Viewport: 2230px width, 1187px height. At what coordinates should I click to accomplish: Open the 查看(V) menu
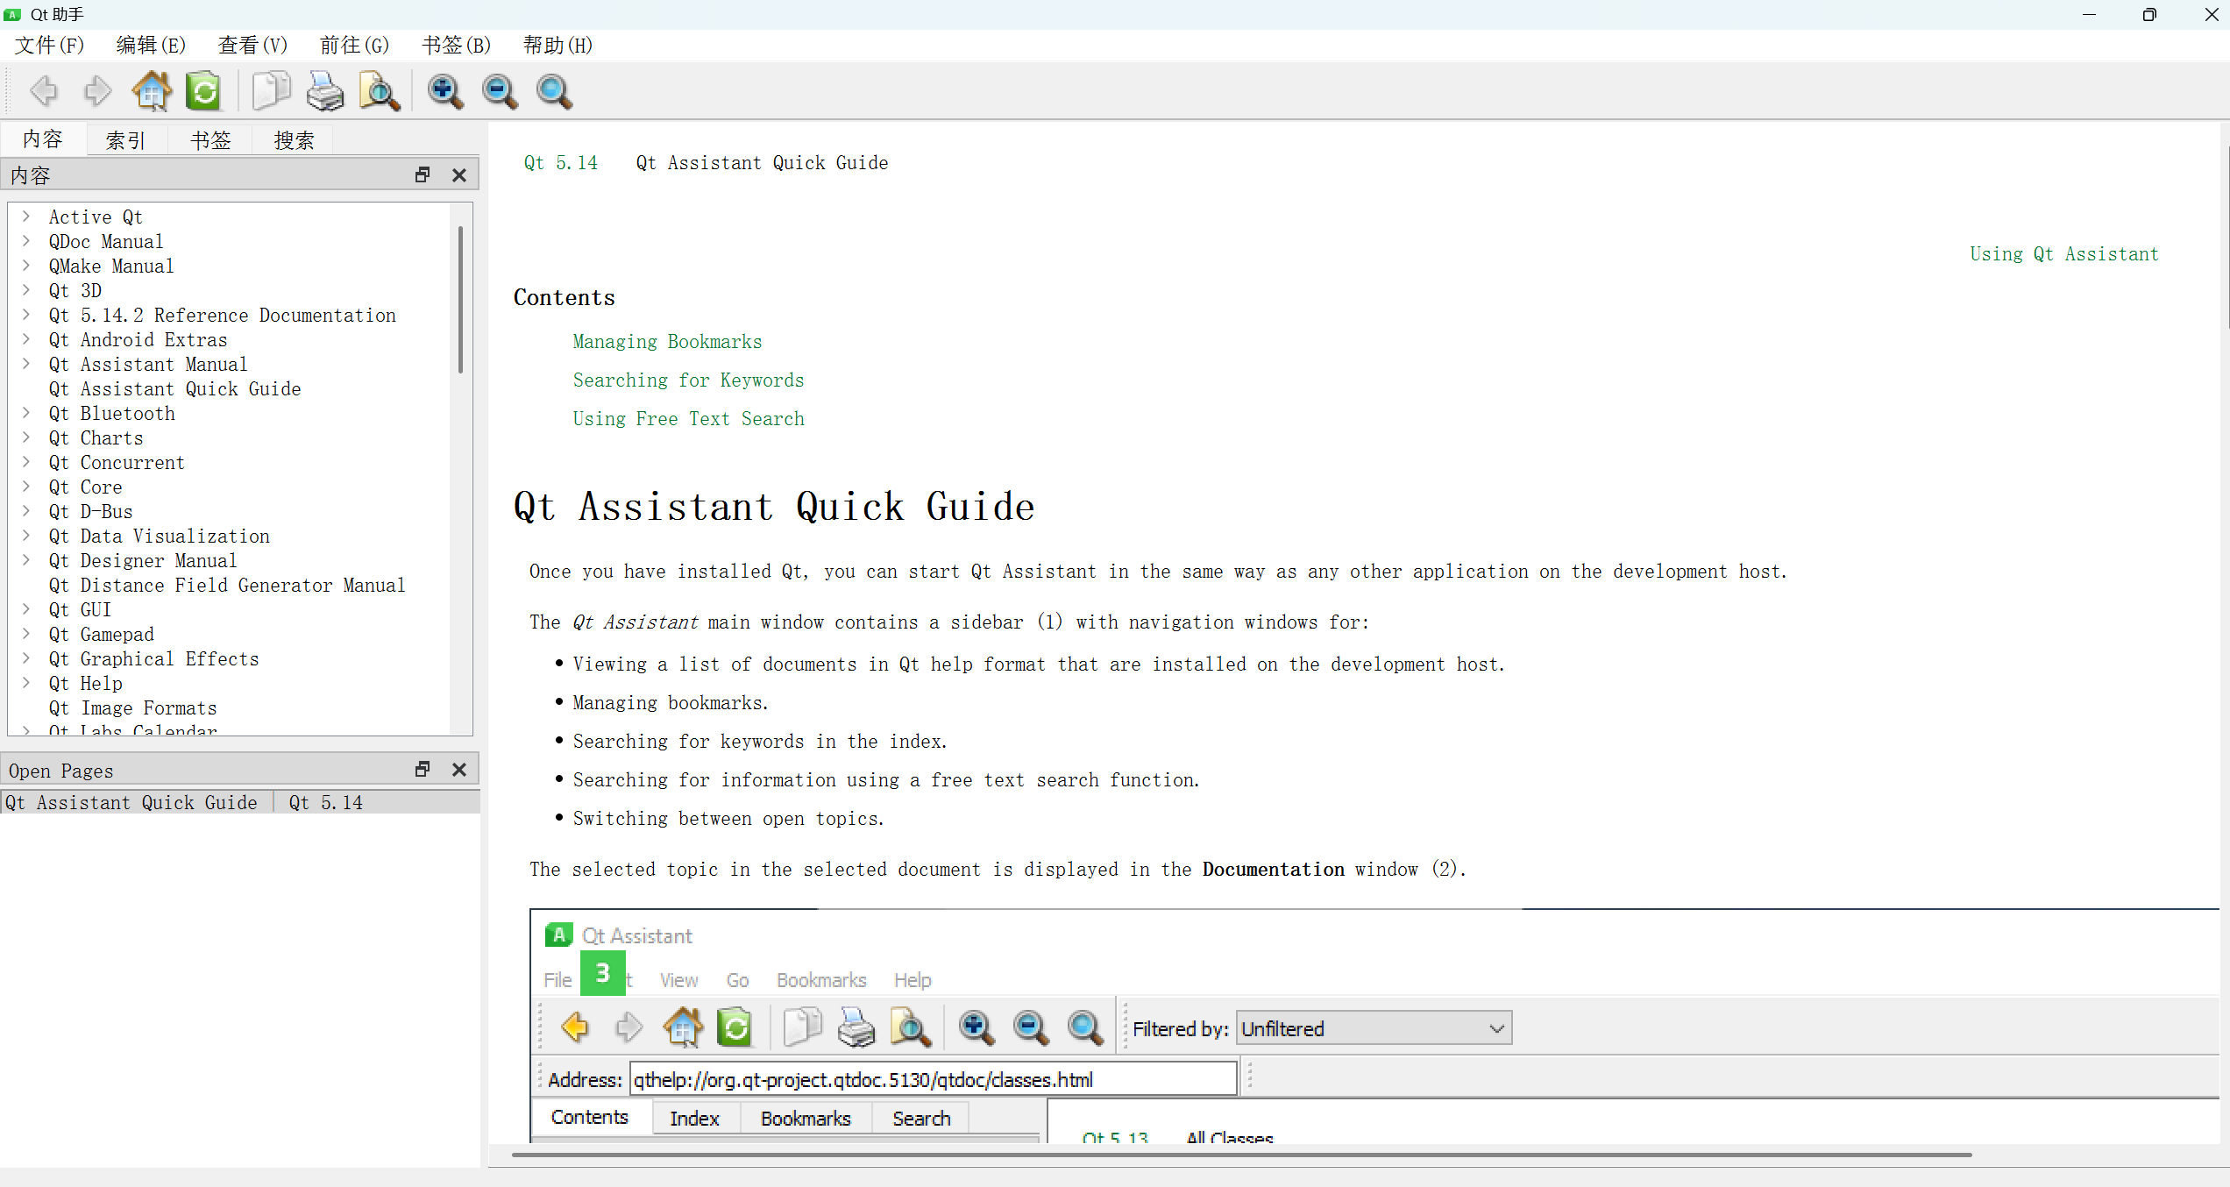253,45
